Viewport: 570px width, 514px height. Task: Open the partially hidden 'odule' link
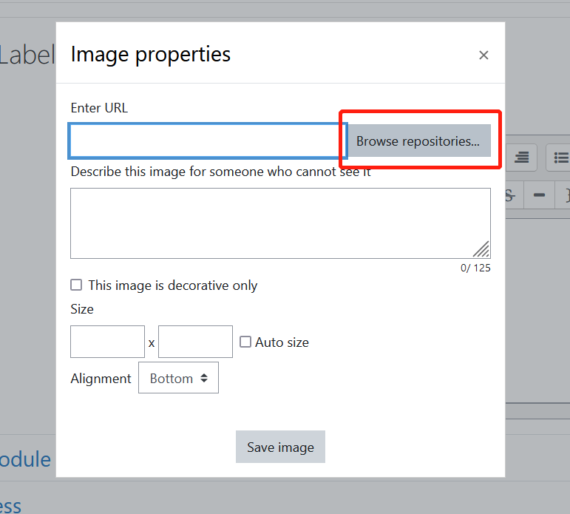pos(25,459)
